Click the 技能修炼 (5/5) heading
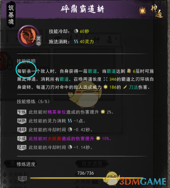Viewport: 170px width, 188px height. coord(33,102)
